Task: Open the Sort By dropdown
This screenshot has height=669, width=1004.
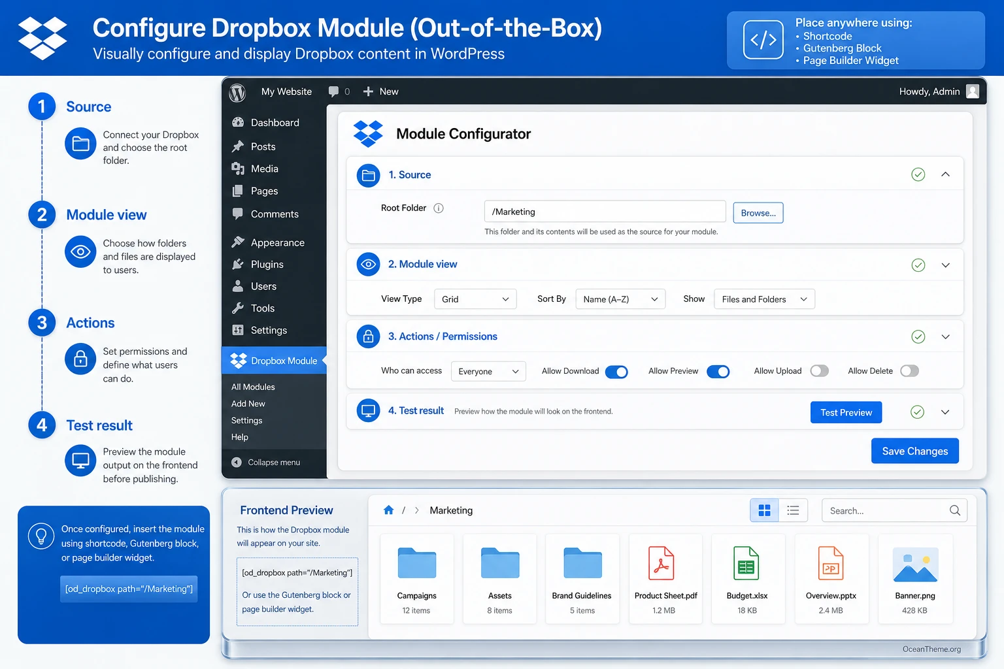Action: click(x=620, y=299)
